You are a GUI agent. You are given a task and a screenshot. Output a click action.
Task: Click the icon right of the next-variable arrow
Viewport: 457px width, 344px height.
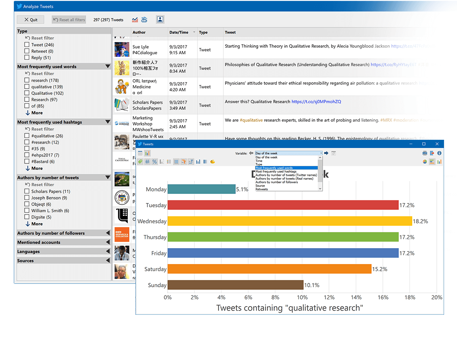point(334,153)
